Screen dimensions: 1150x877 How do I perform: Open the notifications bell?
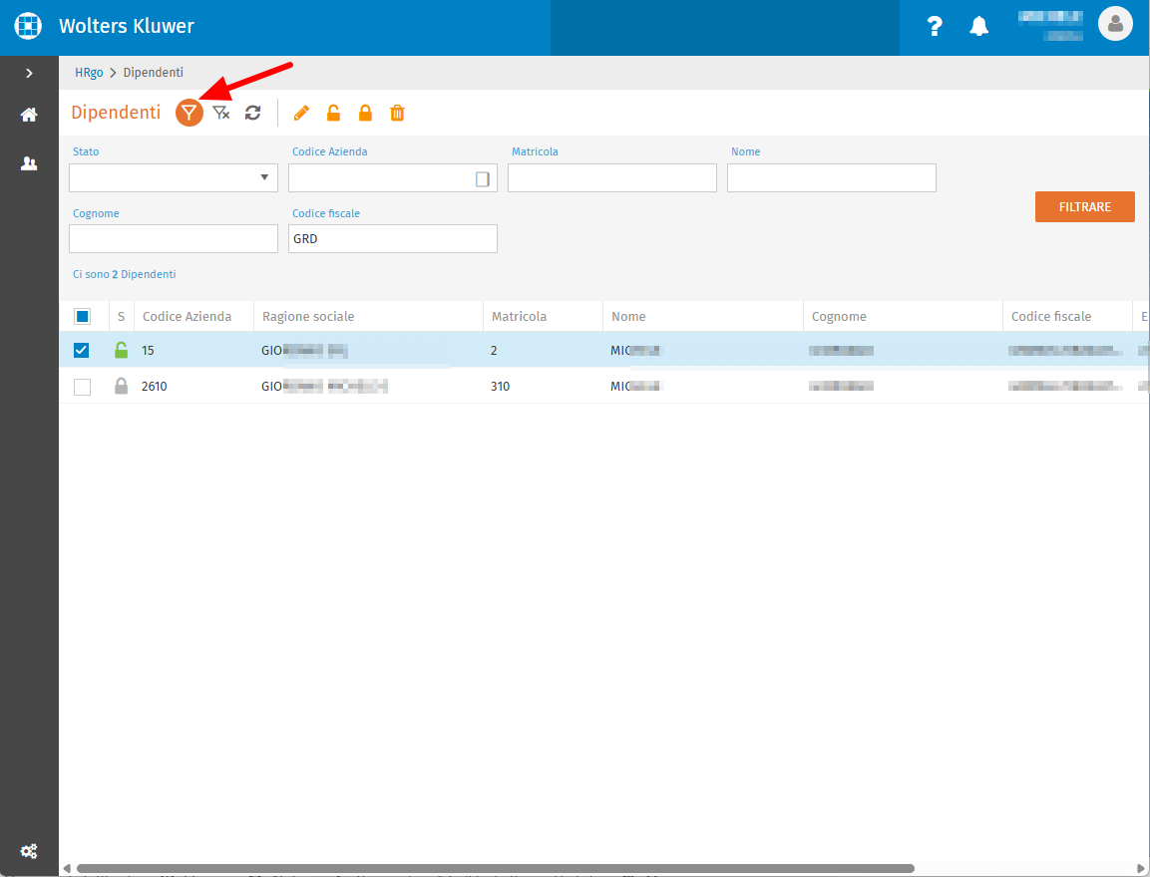pos(979,26)
